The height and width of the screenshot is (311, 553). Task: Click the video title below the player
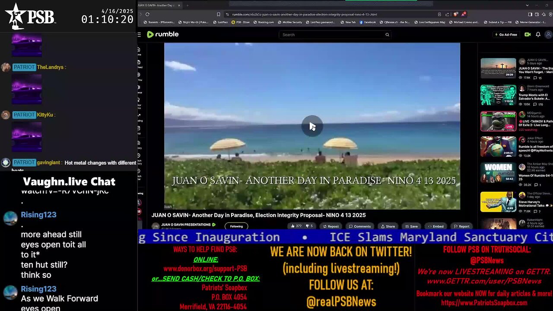[258, 215]
